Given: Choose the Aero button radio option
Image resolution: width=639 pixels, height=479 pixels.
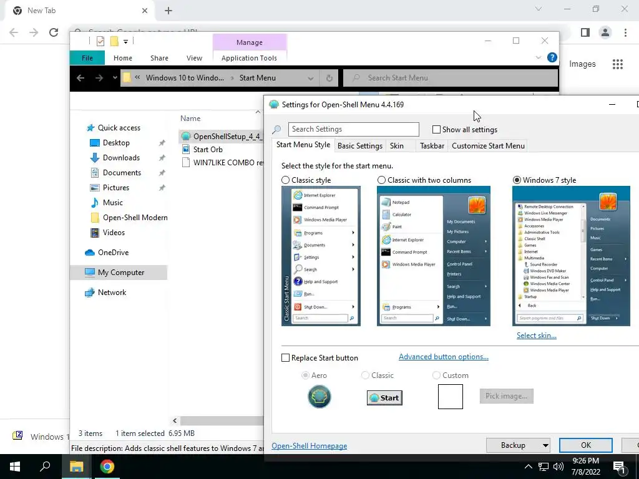Looking at the screenshot, I should click(x=305, y=375).
